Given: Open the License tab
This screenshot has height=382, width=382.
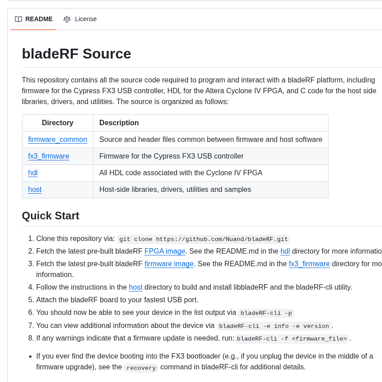Looking at the screenshot, I should point(85,19).
